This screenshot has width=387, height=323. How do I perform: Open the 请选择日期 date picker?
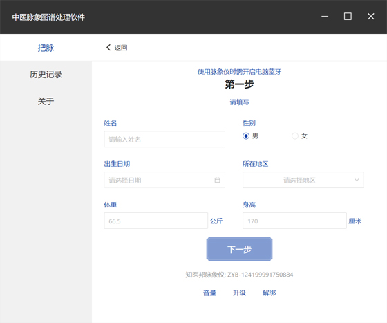pyautogui.click(x=164, y=180)
